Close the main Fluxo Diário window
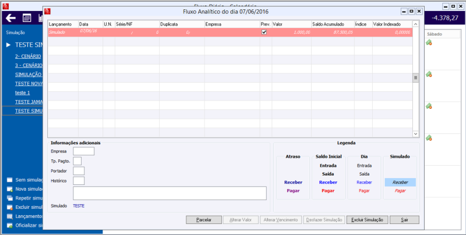 tap(460, 6)
